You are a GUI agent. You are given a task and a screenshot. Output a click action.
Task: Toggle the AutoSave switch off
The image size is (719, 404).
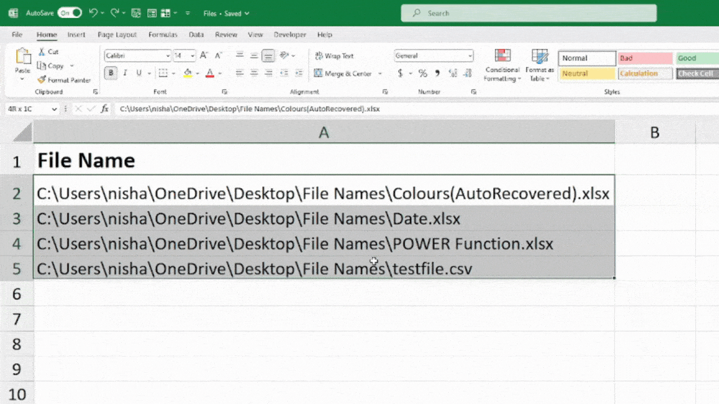(x=69, y=12)
